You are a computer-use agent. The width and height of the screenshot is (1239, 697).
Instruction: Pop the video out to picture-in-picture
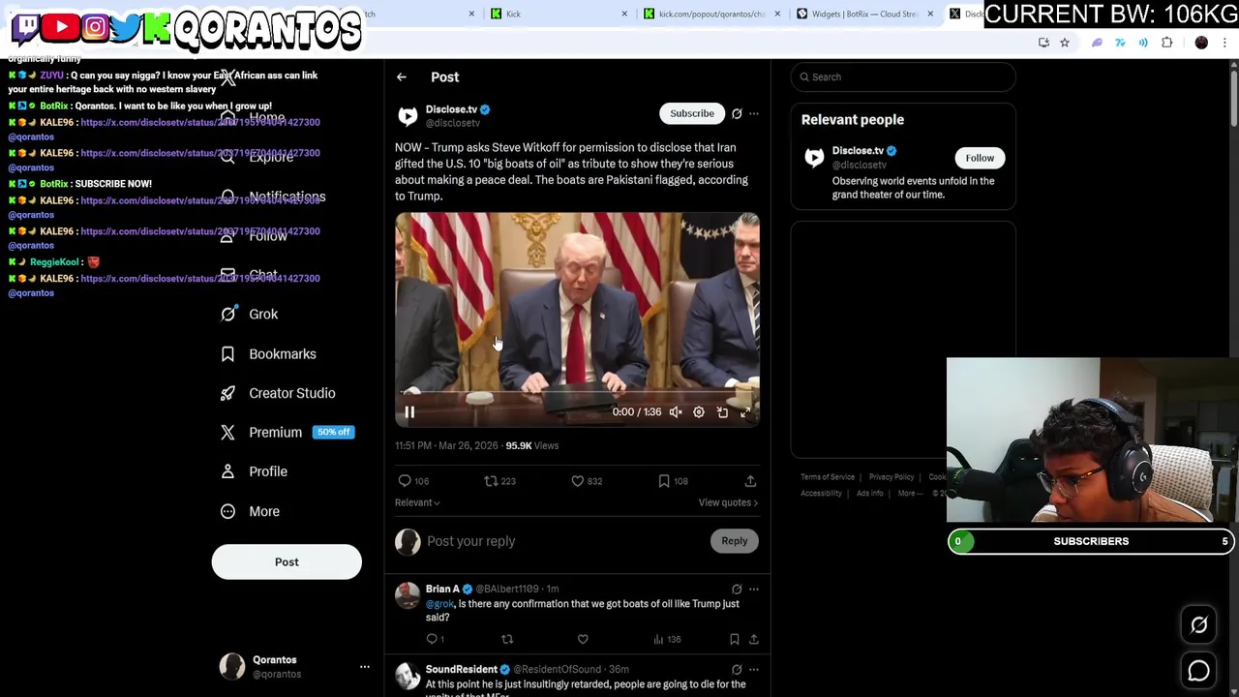pos(722,412)
